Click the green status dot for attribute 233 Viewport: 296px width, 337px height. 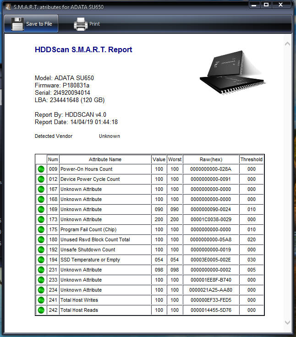coord(41,280)
